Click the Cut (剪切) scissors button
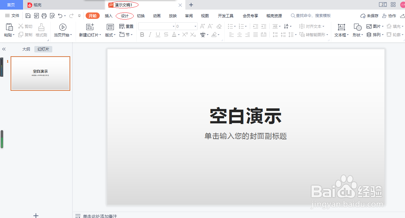405x218 pixels. pyautogui.click(x=25, y=26)
